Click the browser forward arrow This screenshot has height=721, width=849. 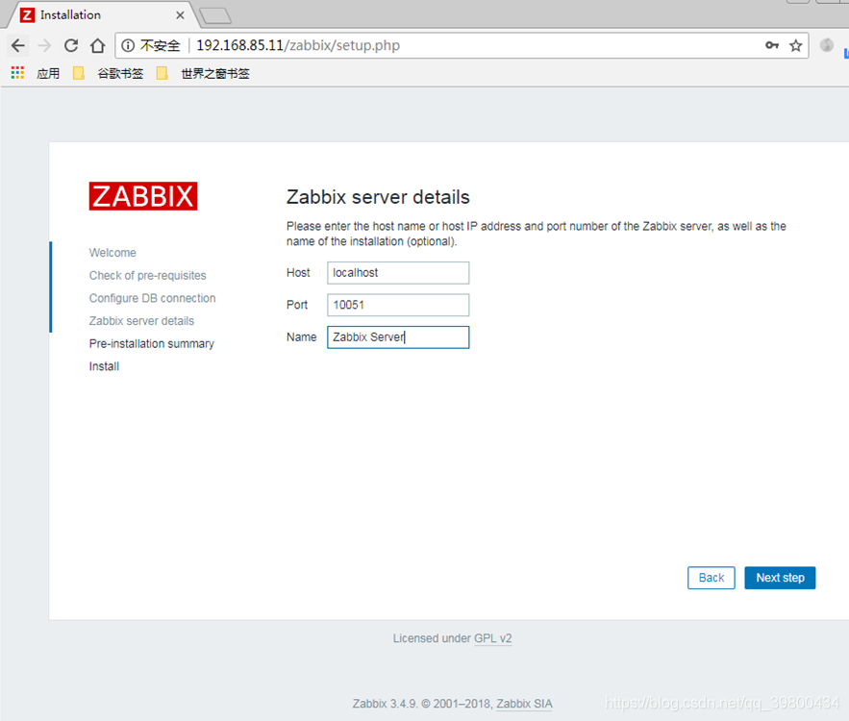point(44,45)
